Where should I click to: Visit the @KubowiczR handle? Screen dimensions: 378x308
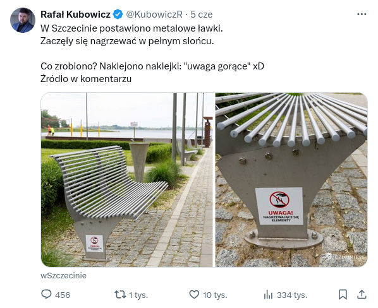click(154, 15)
